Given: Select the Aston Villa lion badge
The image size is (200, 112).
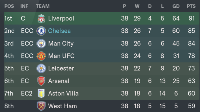Looking at the screenshot, I should (x=41, y=93).
